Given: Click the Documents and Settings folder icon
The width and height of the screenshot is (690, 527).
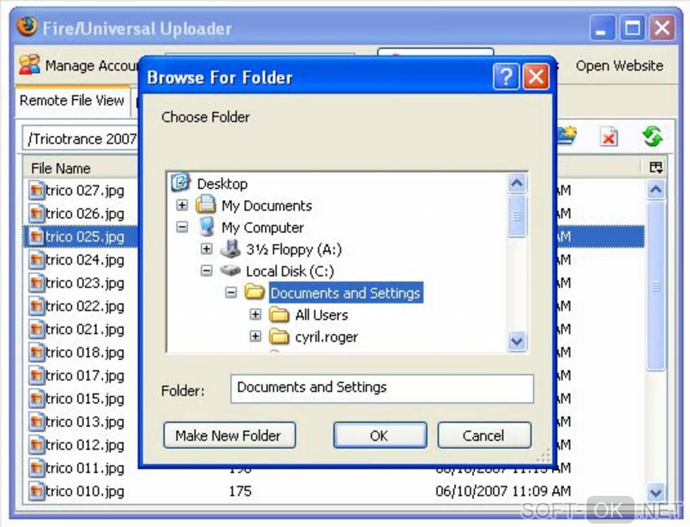Looking at the screenshot, I should [254, 292].
